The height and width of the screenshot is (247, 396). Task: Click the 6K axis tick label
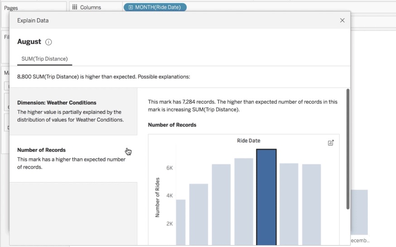point(169,168)
